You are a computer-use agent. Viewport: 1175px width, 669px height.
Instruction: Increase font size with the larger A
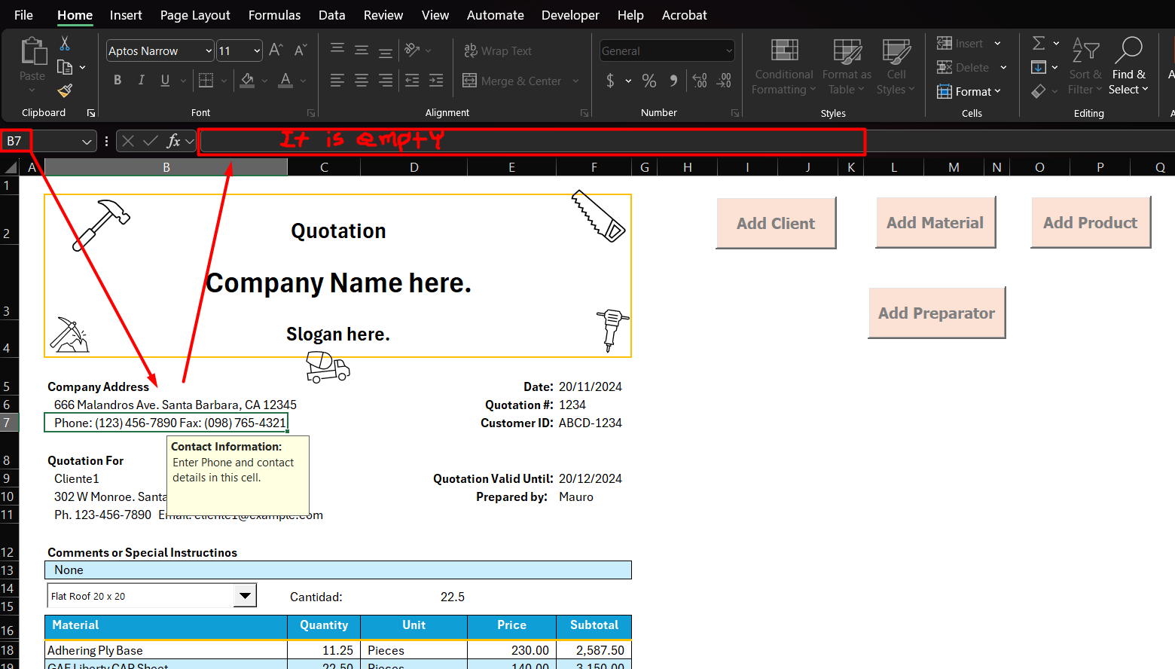(276, 50)
